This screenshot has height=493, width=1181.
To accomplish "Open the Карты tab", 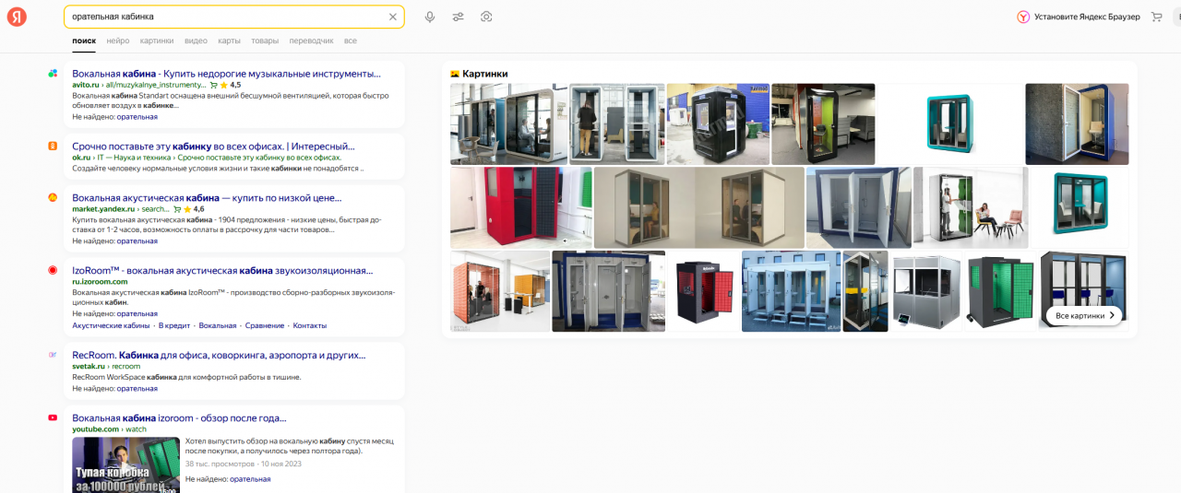I will (229, 41).
